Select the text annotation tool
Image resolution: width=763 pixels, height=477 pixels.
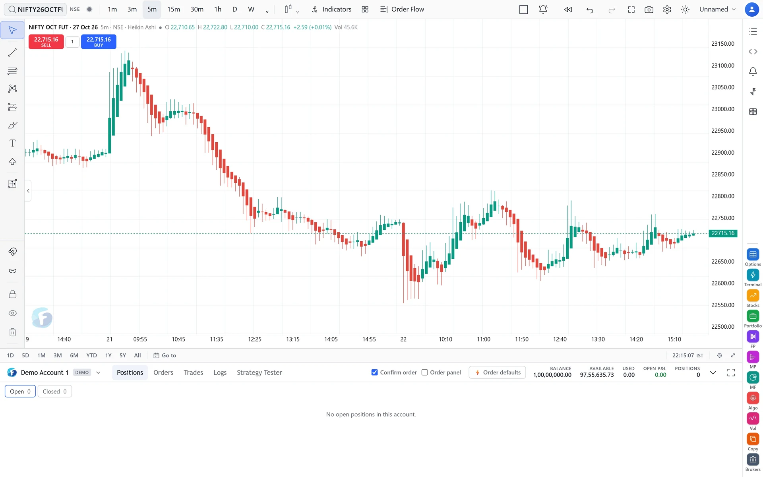12,143
